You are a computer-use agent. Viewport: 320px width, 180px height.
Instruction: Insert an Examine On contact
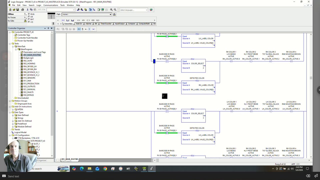pyautogui.click(x=78, y=20)
